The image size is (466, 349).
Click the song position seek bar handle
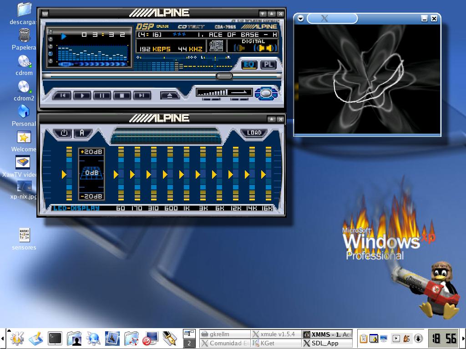[224, 76]
